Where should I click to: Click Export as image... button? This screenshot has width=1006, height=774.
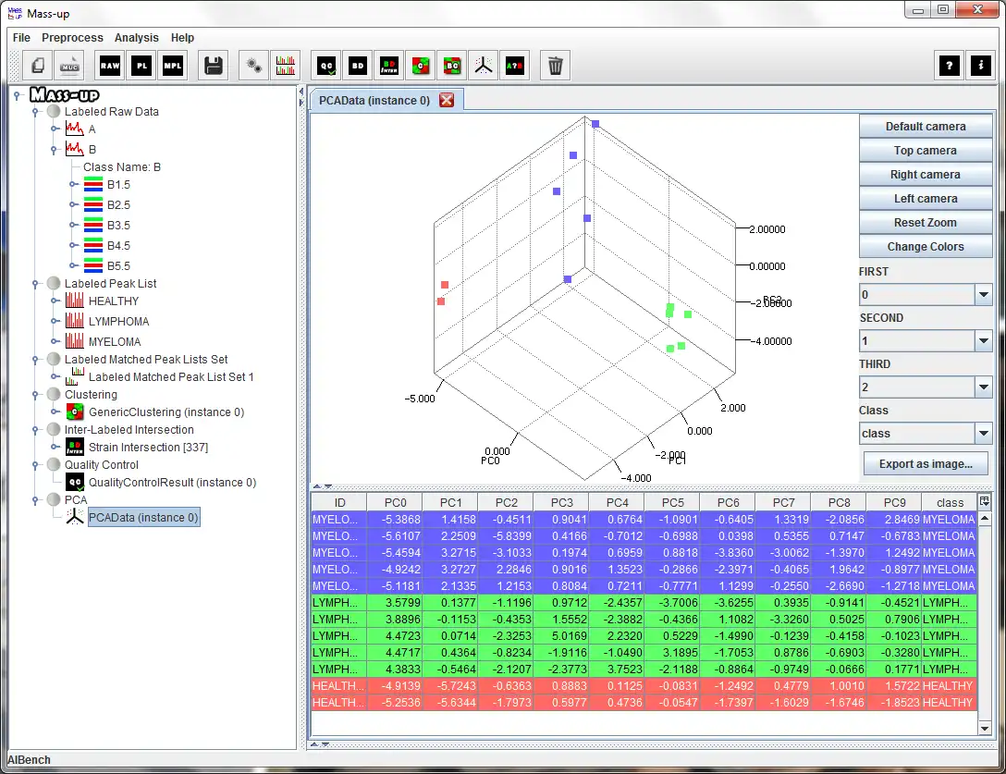pyautogui.click(x=926, y=463)
